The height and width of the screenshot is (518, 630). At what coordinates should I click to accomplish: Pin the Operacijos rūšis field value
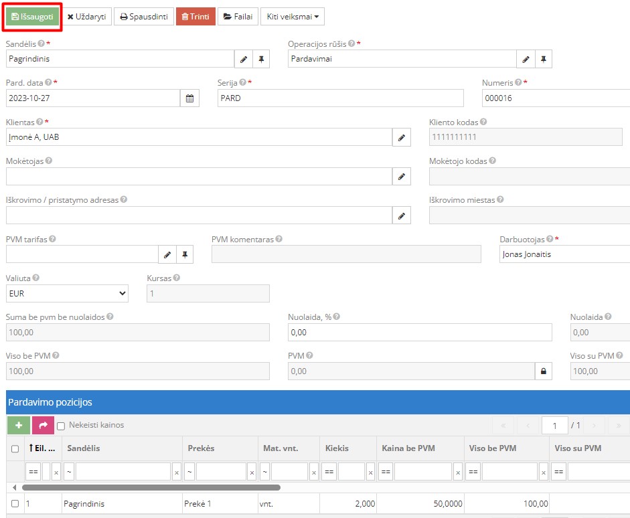tap(543, 59)
